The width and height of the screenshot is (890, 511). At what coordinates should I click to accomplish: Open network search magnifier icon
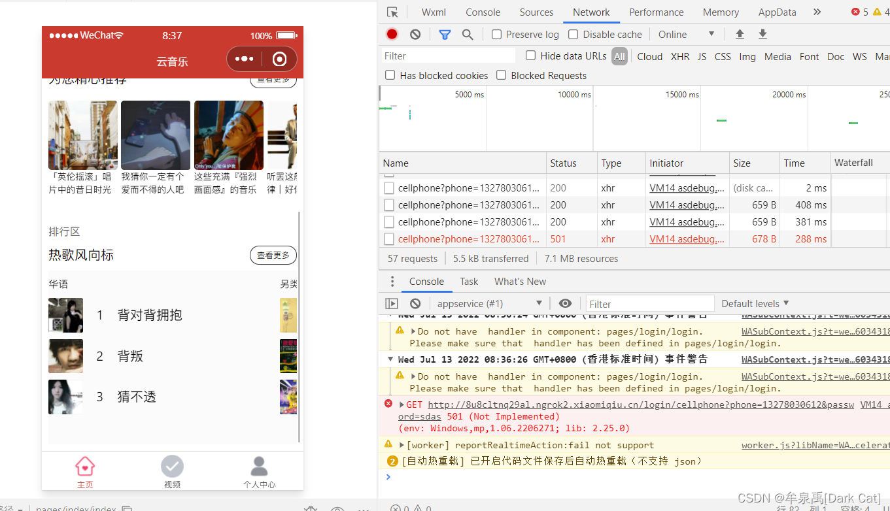pos(468,35)
